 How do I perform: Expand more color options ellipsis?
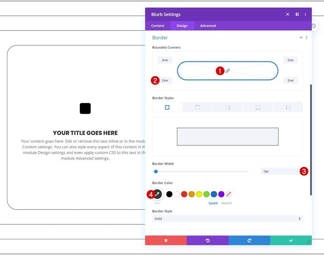tap(157, 203)
